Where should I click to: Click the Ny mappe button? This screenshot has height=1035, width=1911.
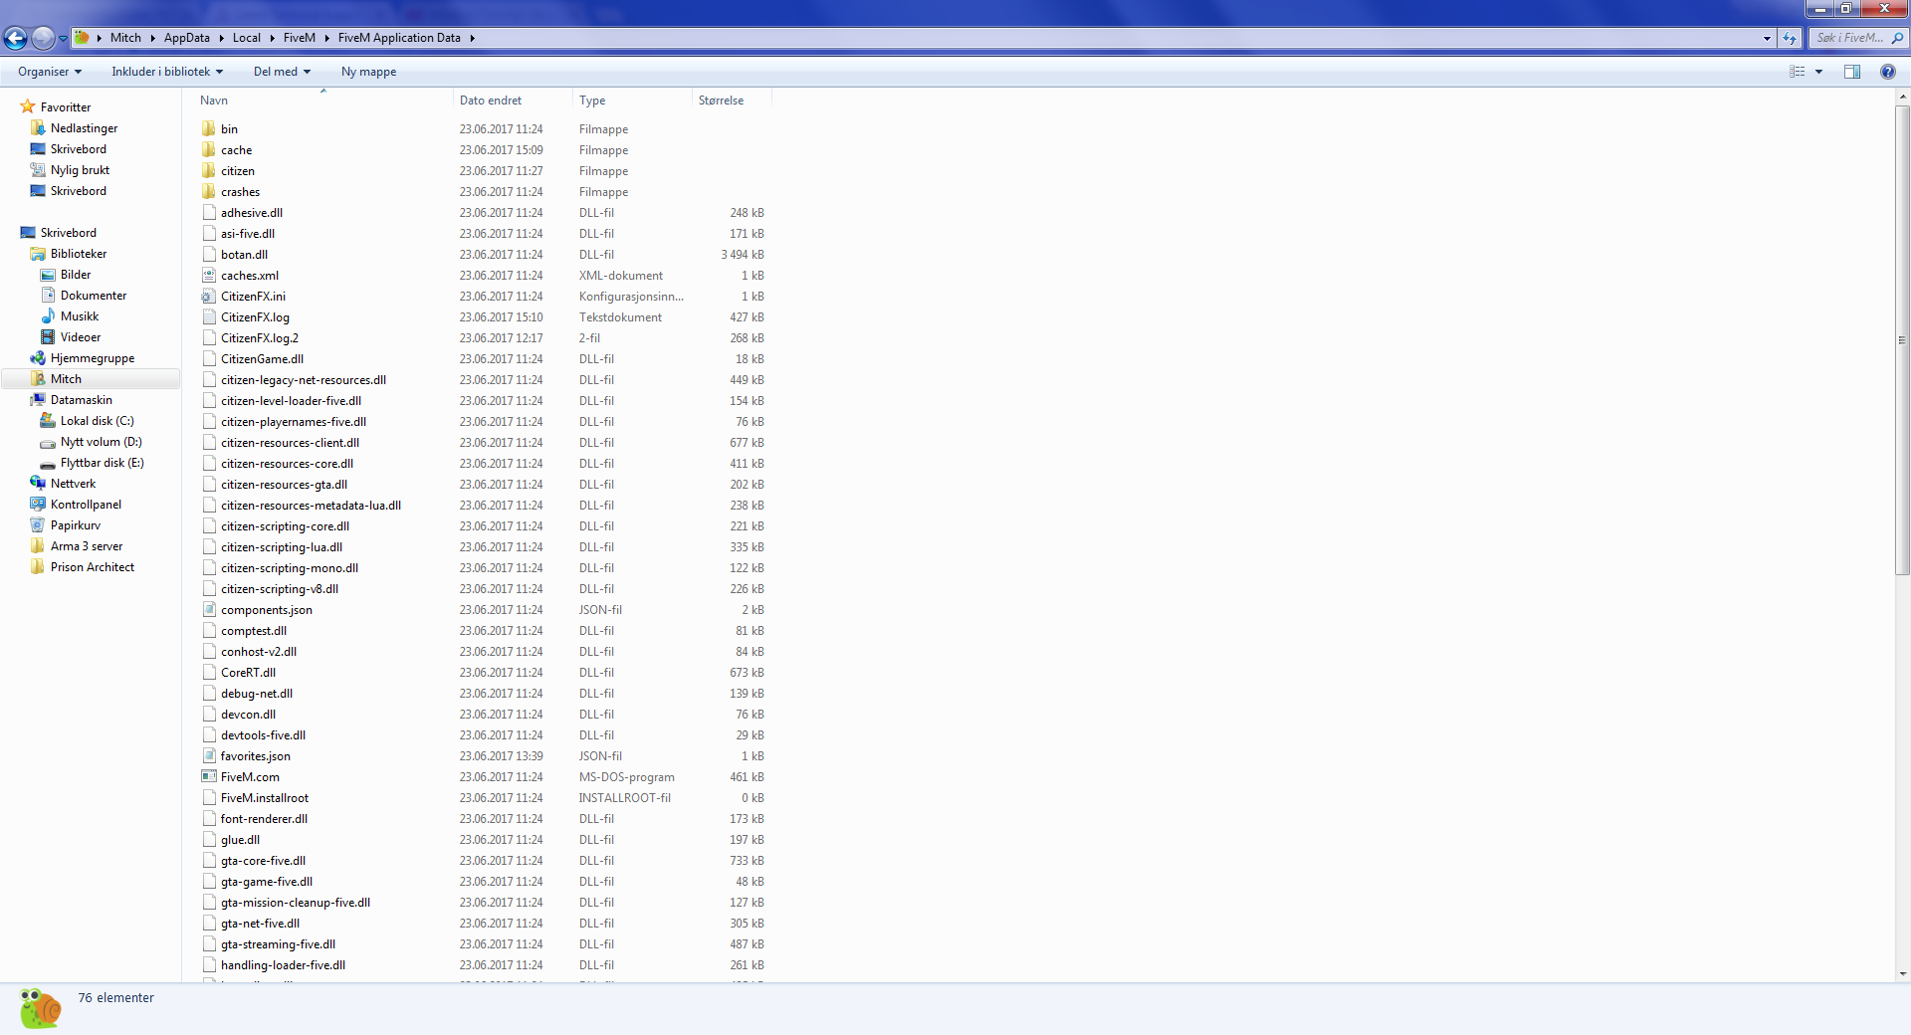(368, 72)
